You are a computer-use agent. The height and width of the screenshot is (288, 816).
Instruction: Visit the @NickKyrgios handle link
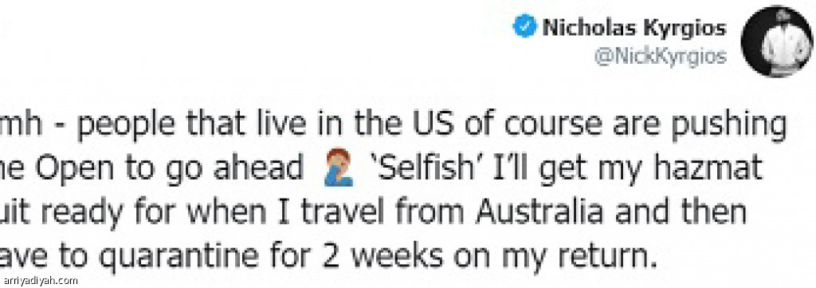click(660, 57)
